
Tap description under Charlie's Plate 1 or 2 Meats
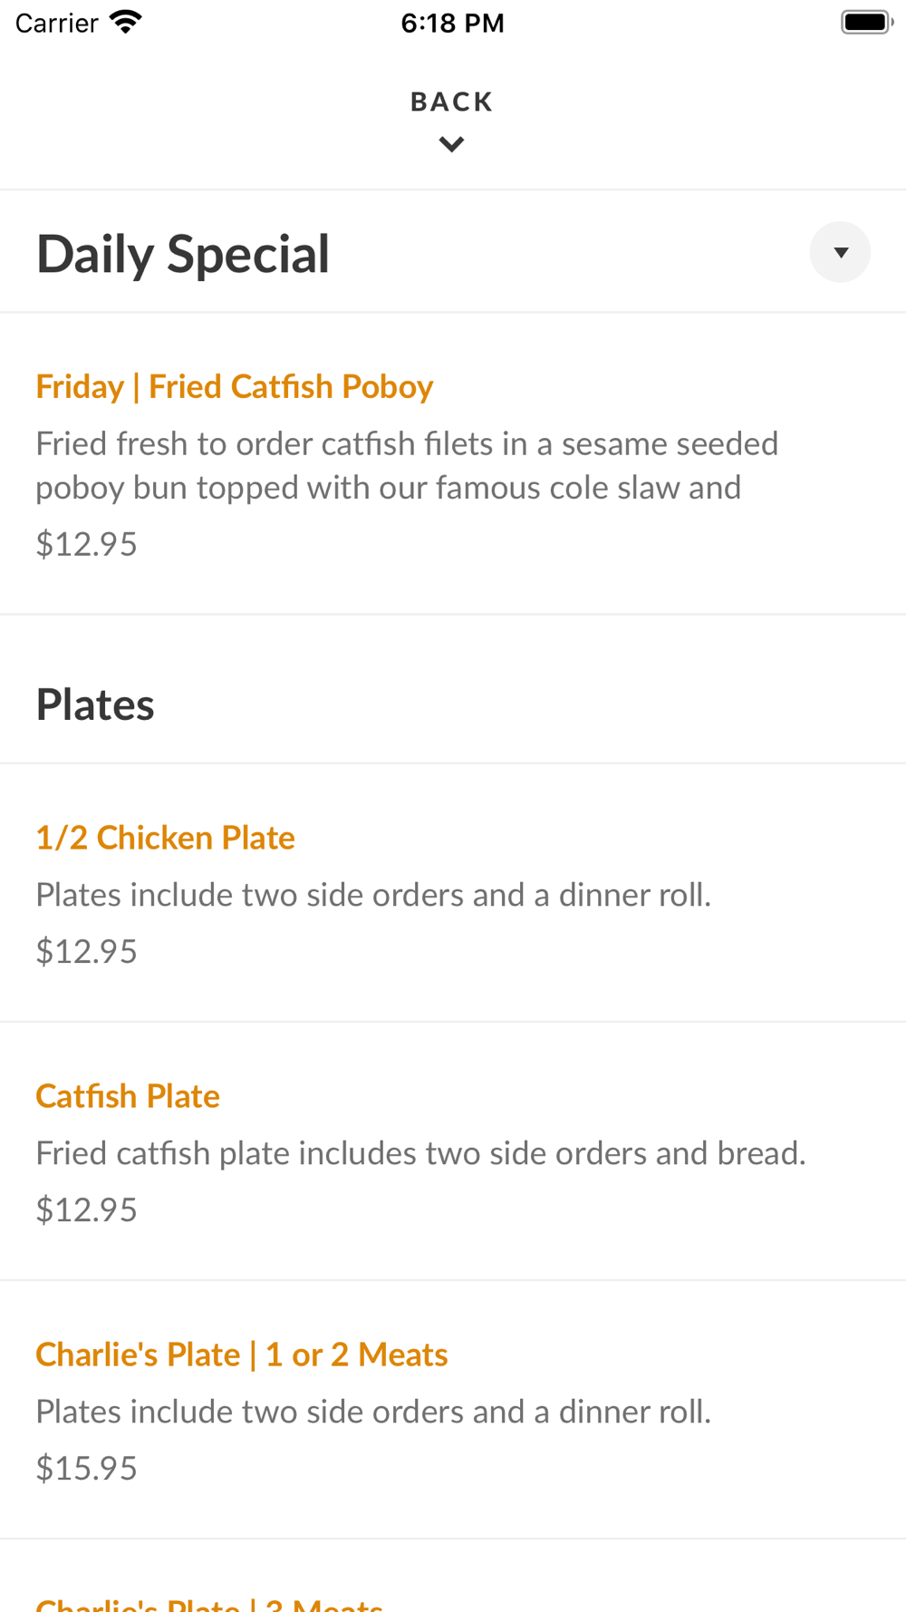click(x=373, y=1412)
